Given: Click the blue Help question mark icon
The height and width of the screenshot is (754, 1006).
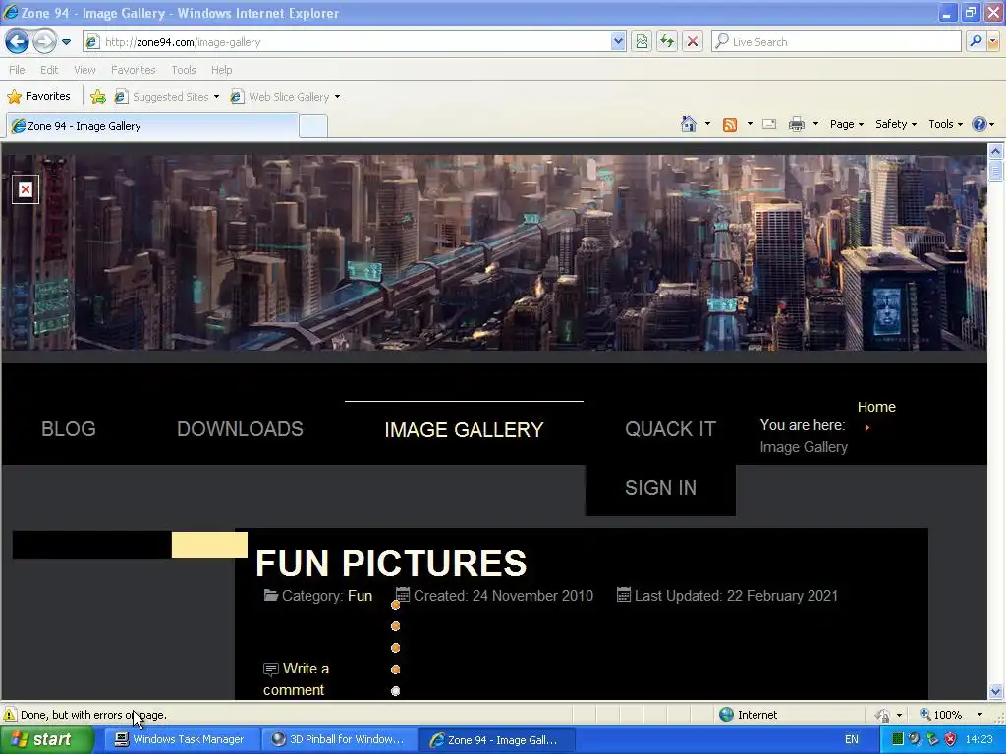Looking at the screenshot, I should pos(979,124).
